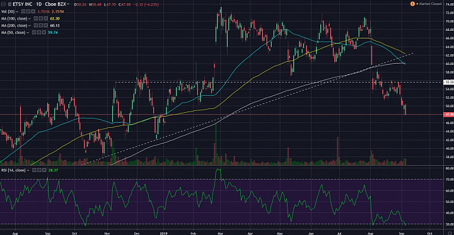The height and width of the screenshot is (235, 454).
Task: Expand the MA (50, close) dropdown arrow
Action: [x=28, y=33]
